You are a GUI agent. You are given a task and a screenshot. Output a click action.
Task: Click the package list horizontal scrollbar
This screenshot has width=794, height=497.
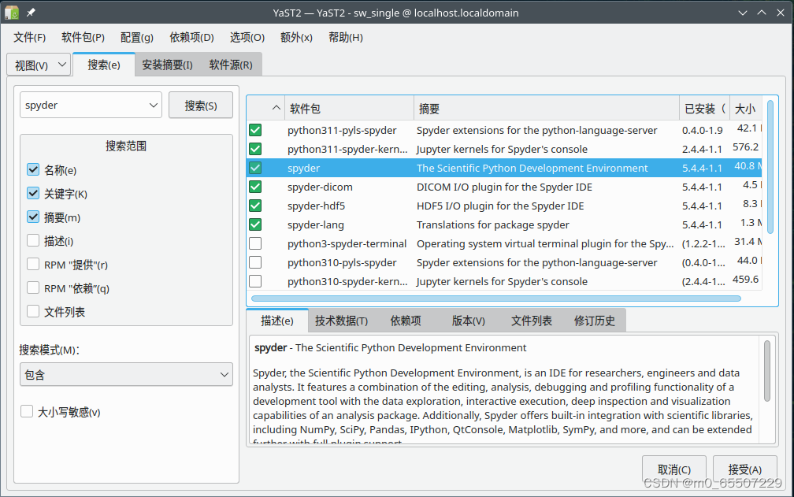point(496,299)
